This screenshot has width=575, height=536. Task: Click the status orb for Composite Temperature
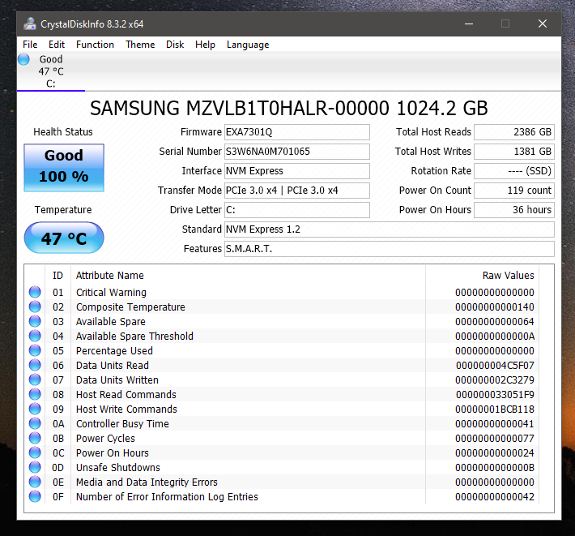click(x=35, y=307)
